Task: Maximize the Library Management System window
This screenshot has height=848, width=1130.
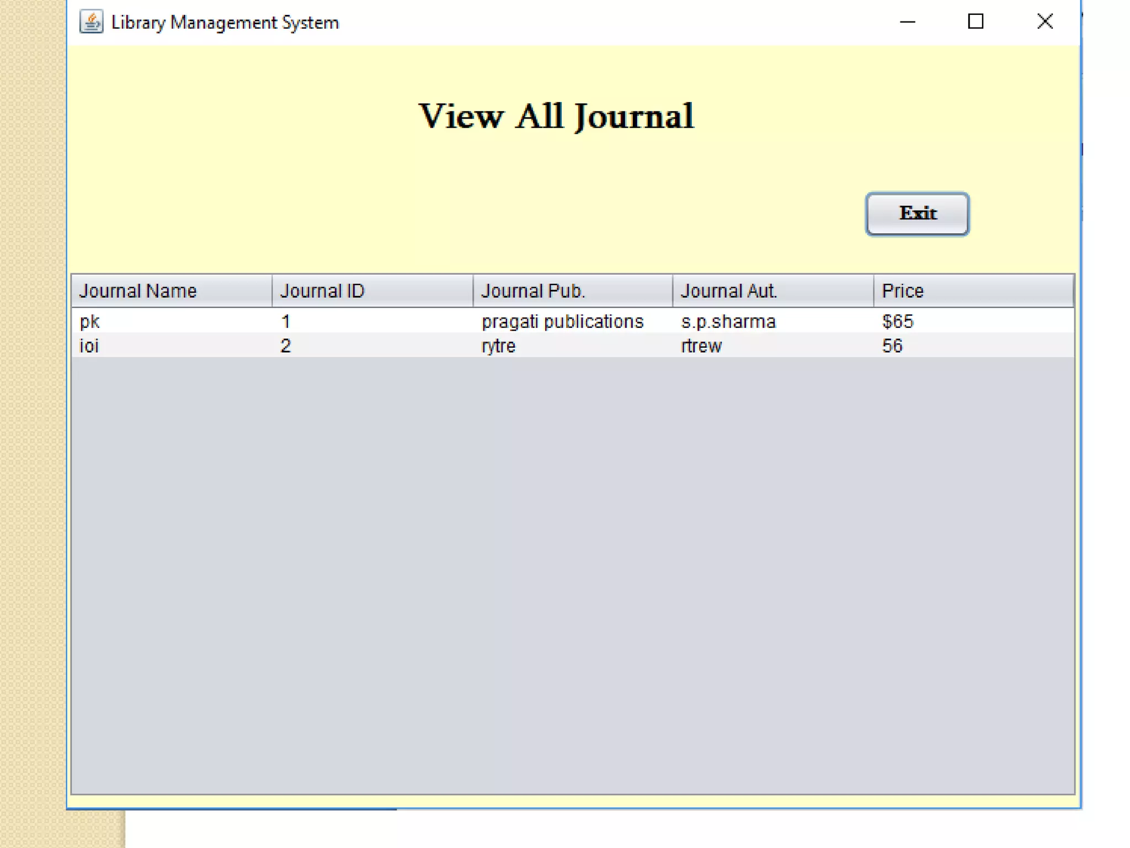Action: click(x=976, y=22)
